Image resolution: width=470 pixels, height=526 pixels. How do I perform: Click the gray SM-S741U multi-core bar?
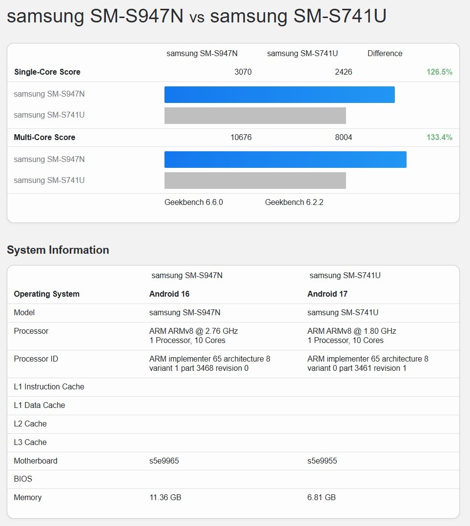pos(255,180)
